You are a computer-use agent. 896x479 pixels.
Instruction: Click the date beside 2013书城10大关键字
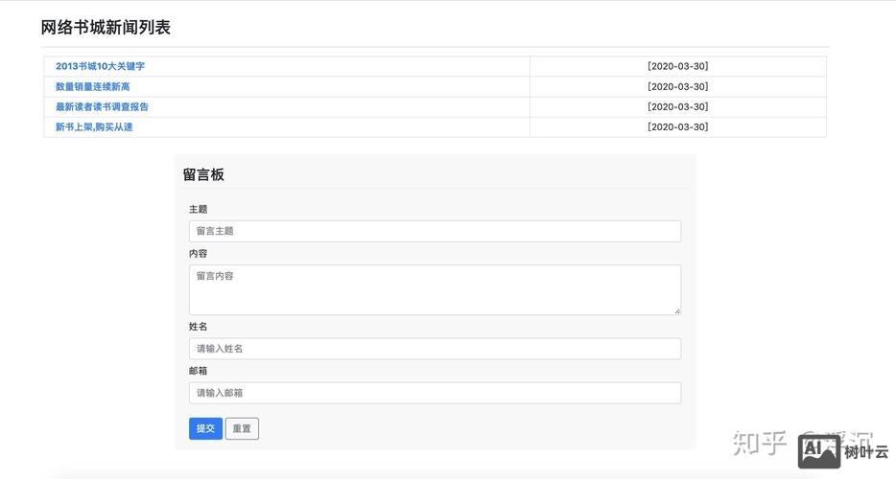677,66
